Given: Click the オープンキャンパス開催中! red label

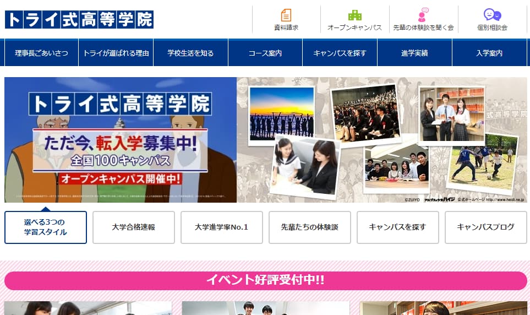Looking at the screenshot, I should (121, 178).
